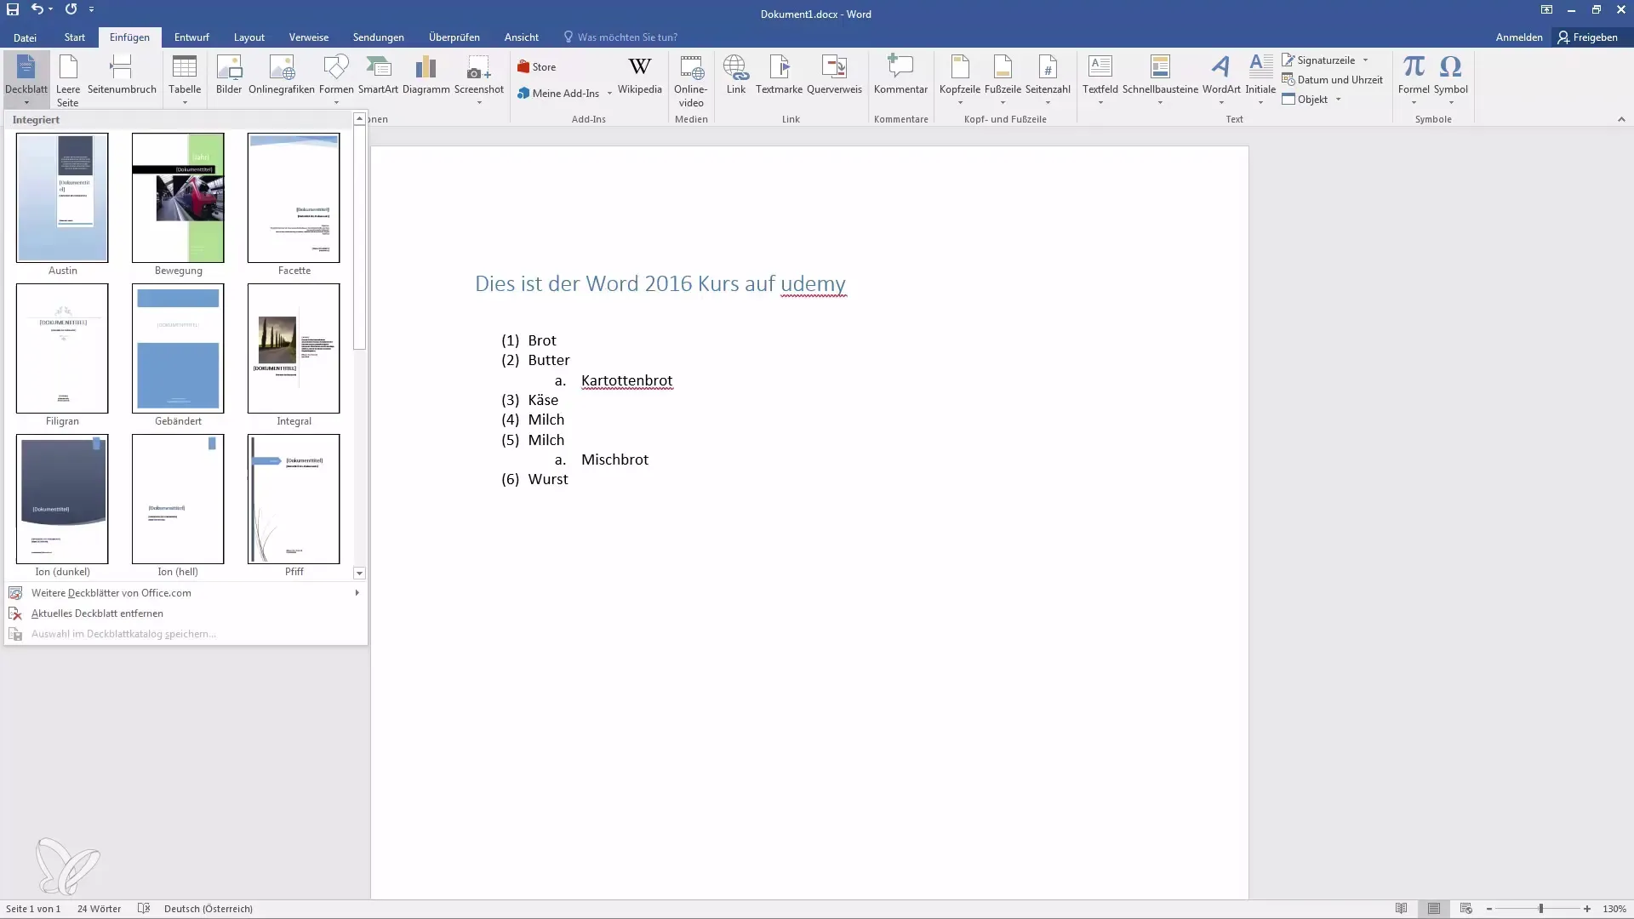Click the Redo icon in title bar
Screen dimensions: 1634x919
(71, 9)
